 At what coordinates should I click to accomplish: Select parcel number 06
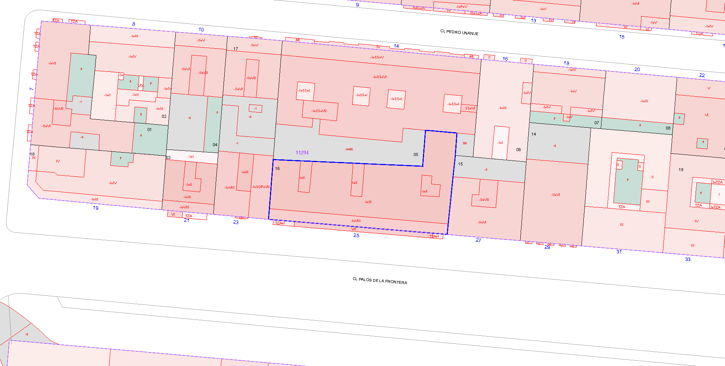pos(518,150)
